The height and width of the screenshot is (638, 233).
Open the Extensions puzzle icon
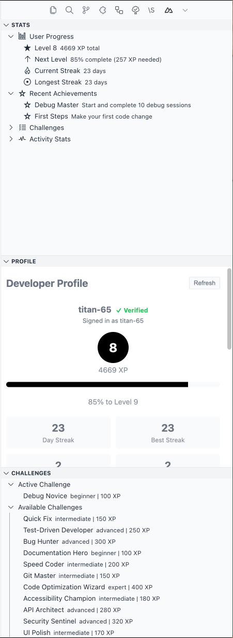(102, 10)
